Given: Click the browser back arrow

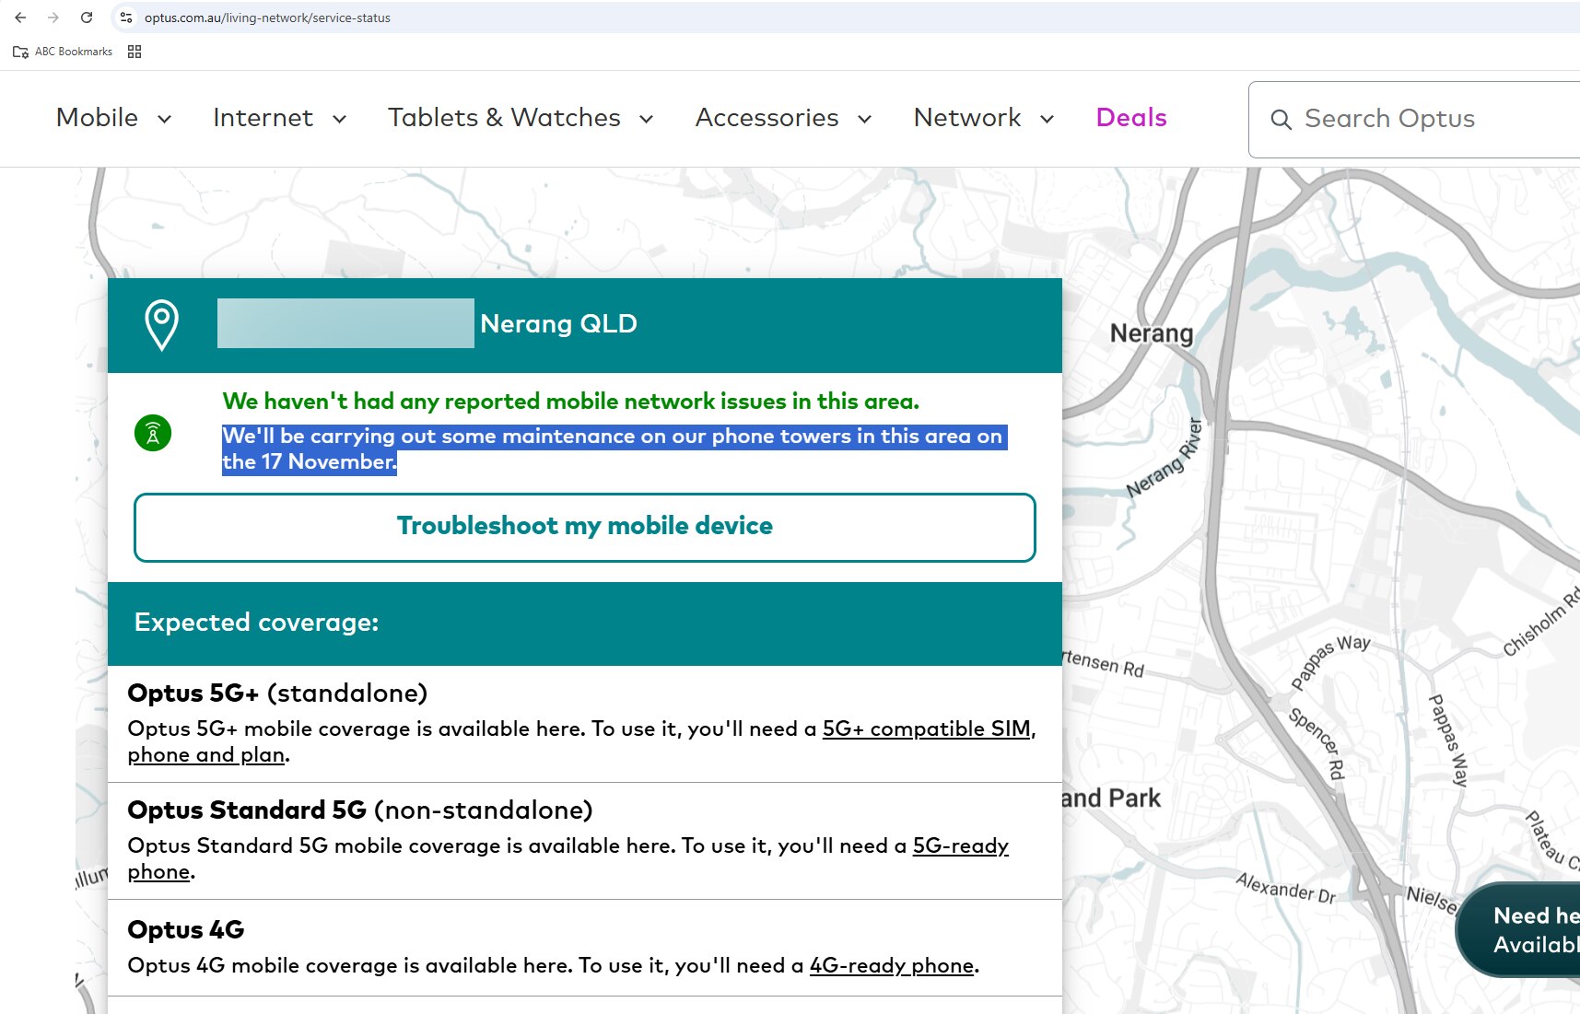Looking at the screenshot, I should click(20, 17).
